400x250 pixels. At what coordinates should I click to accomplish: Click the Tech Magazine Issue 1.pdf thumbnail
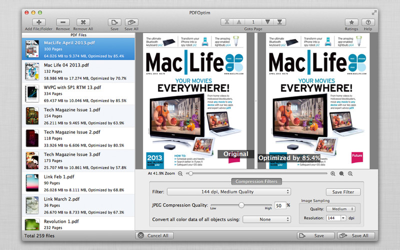32,116
